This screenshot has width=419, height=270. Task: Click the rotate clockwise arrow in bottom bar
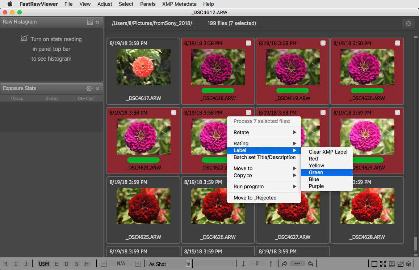(284, 264)
